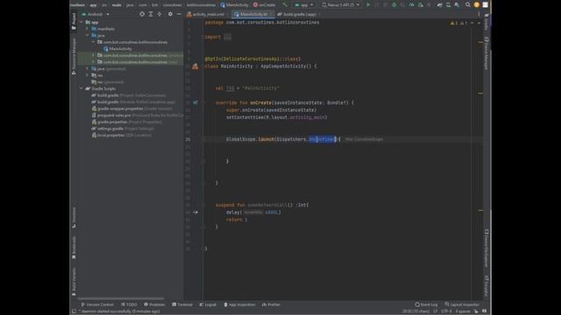Click warning gutter icon beside class MainActivity

point(195,66)
